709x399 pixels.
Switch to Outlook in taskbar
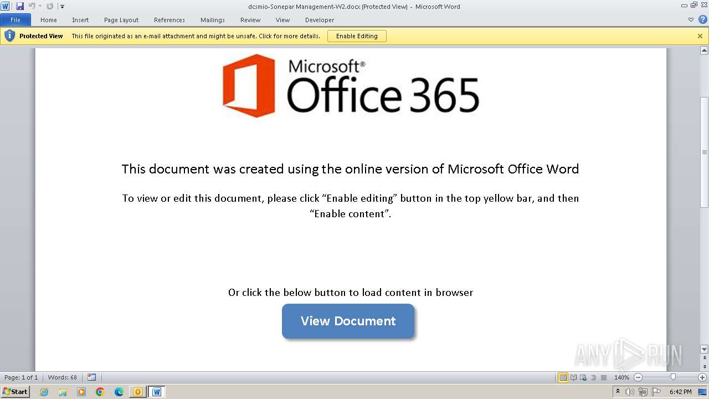(x=138, y=392)
